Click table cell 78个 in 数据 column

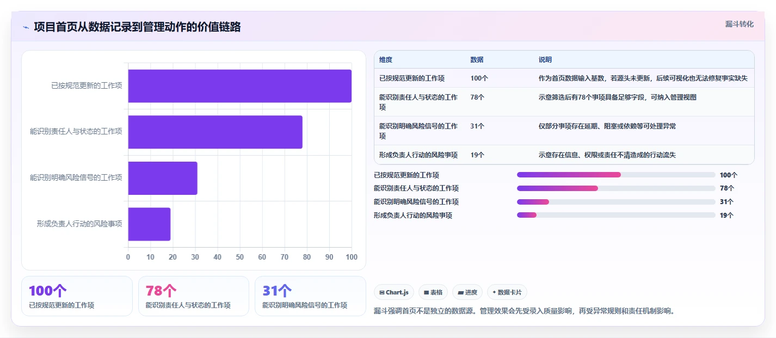[x=478, y=97]
